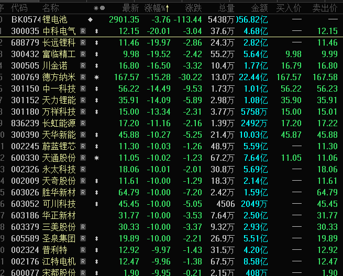Click the -20.01 change for 中科电气
The width and height of the screenshot is (343, 276).
(x=158, y=31)
